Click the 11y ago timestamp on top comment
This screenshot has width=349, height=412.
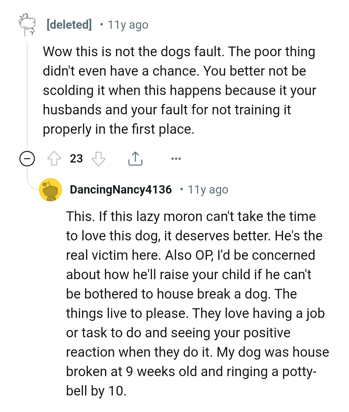tap(127, 24)
